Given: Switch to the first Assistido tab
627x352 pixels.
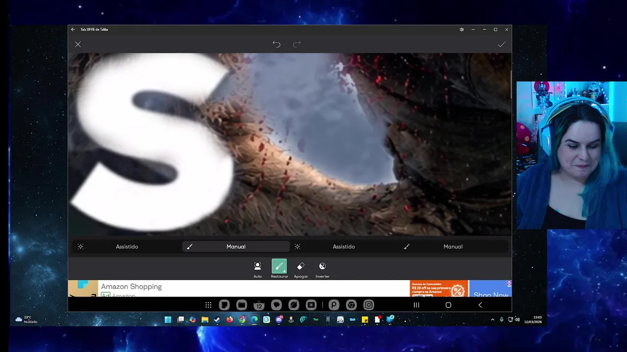Looking at the screenshot, I should click(x=127, y=246).
